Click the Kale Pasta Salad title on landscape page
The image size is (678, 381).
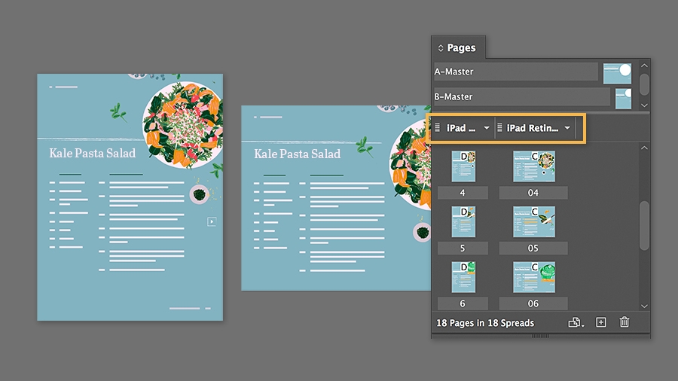click(x=297, y=154)
